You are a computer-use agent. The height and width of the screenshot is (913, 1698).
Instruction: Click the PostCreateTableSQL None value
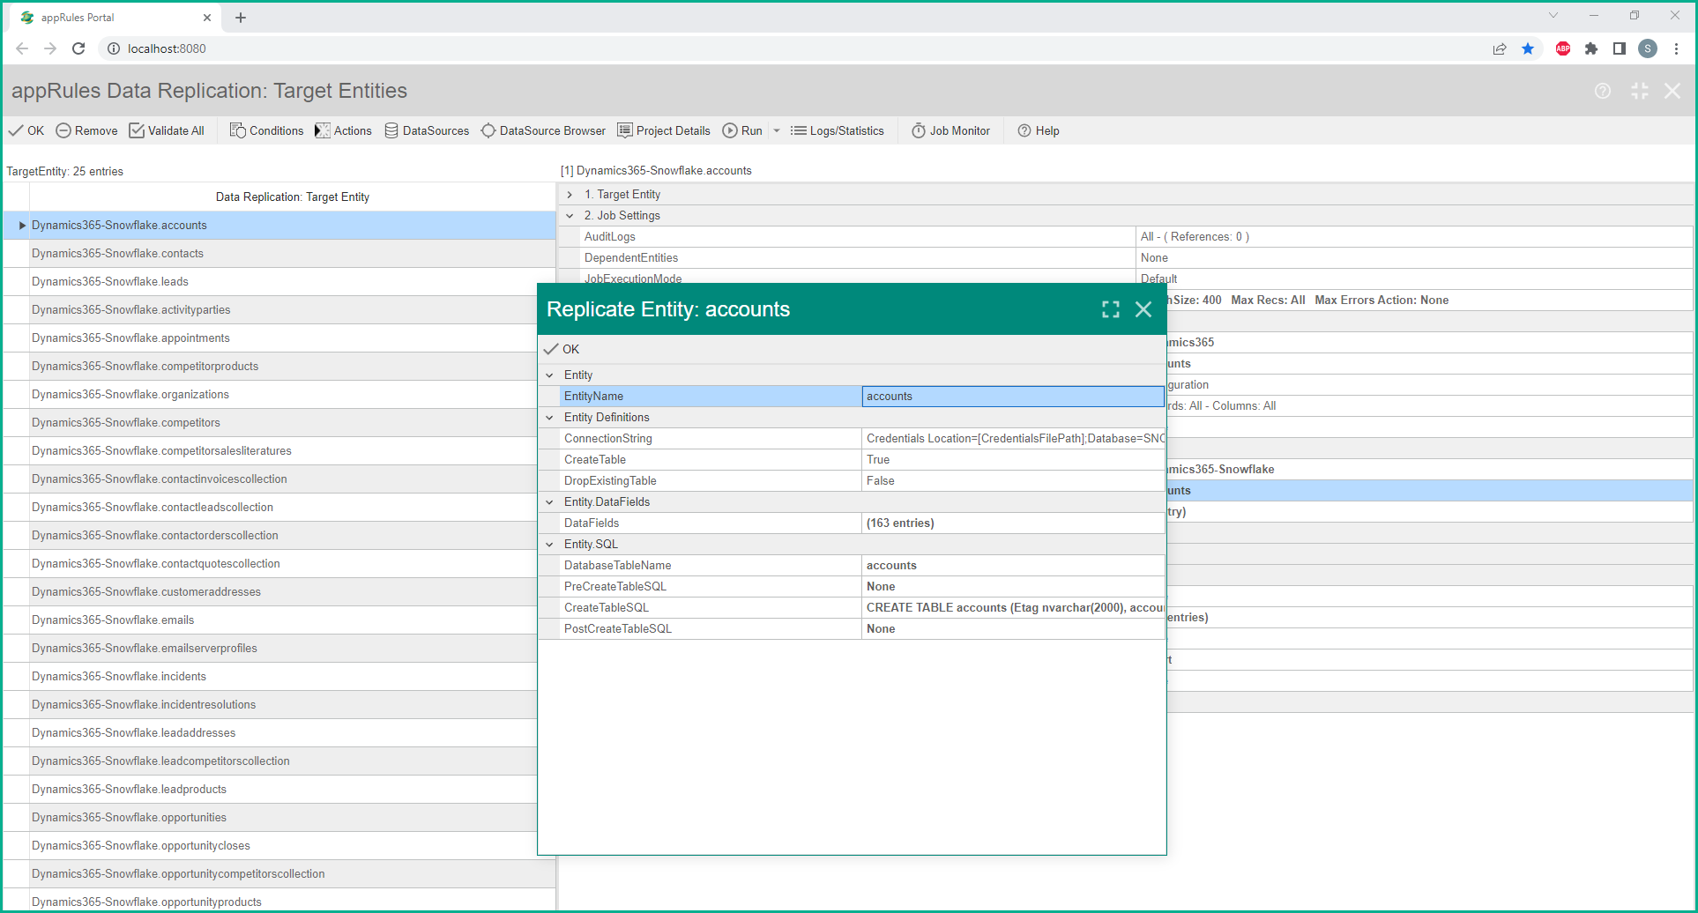1013,628
